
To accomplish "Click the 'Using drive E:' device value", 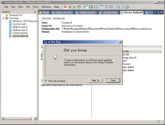I will (129, 58).
